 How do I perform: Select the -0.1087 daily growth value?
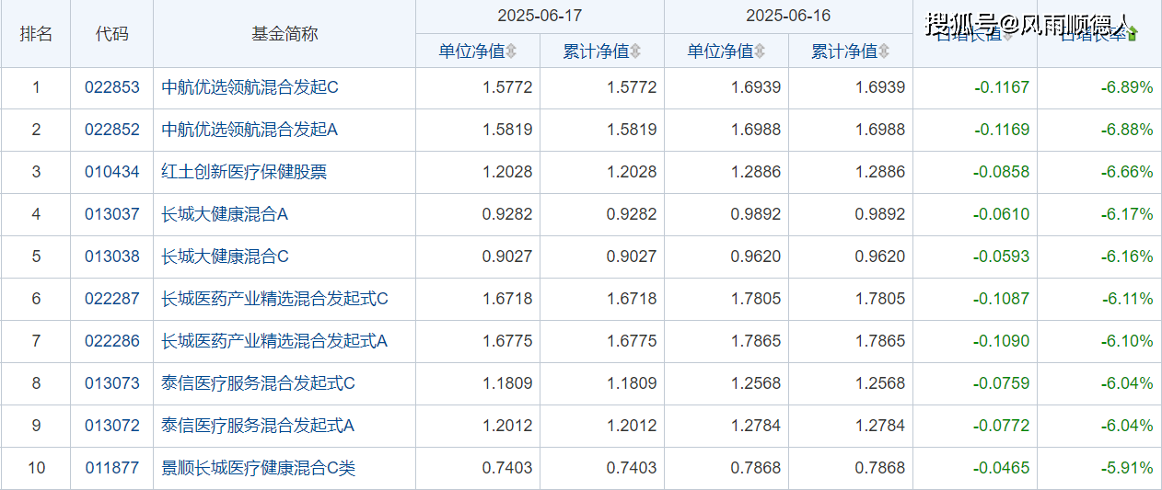point(1002,300)
